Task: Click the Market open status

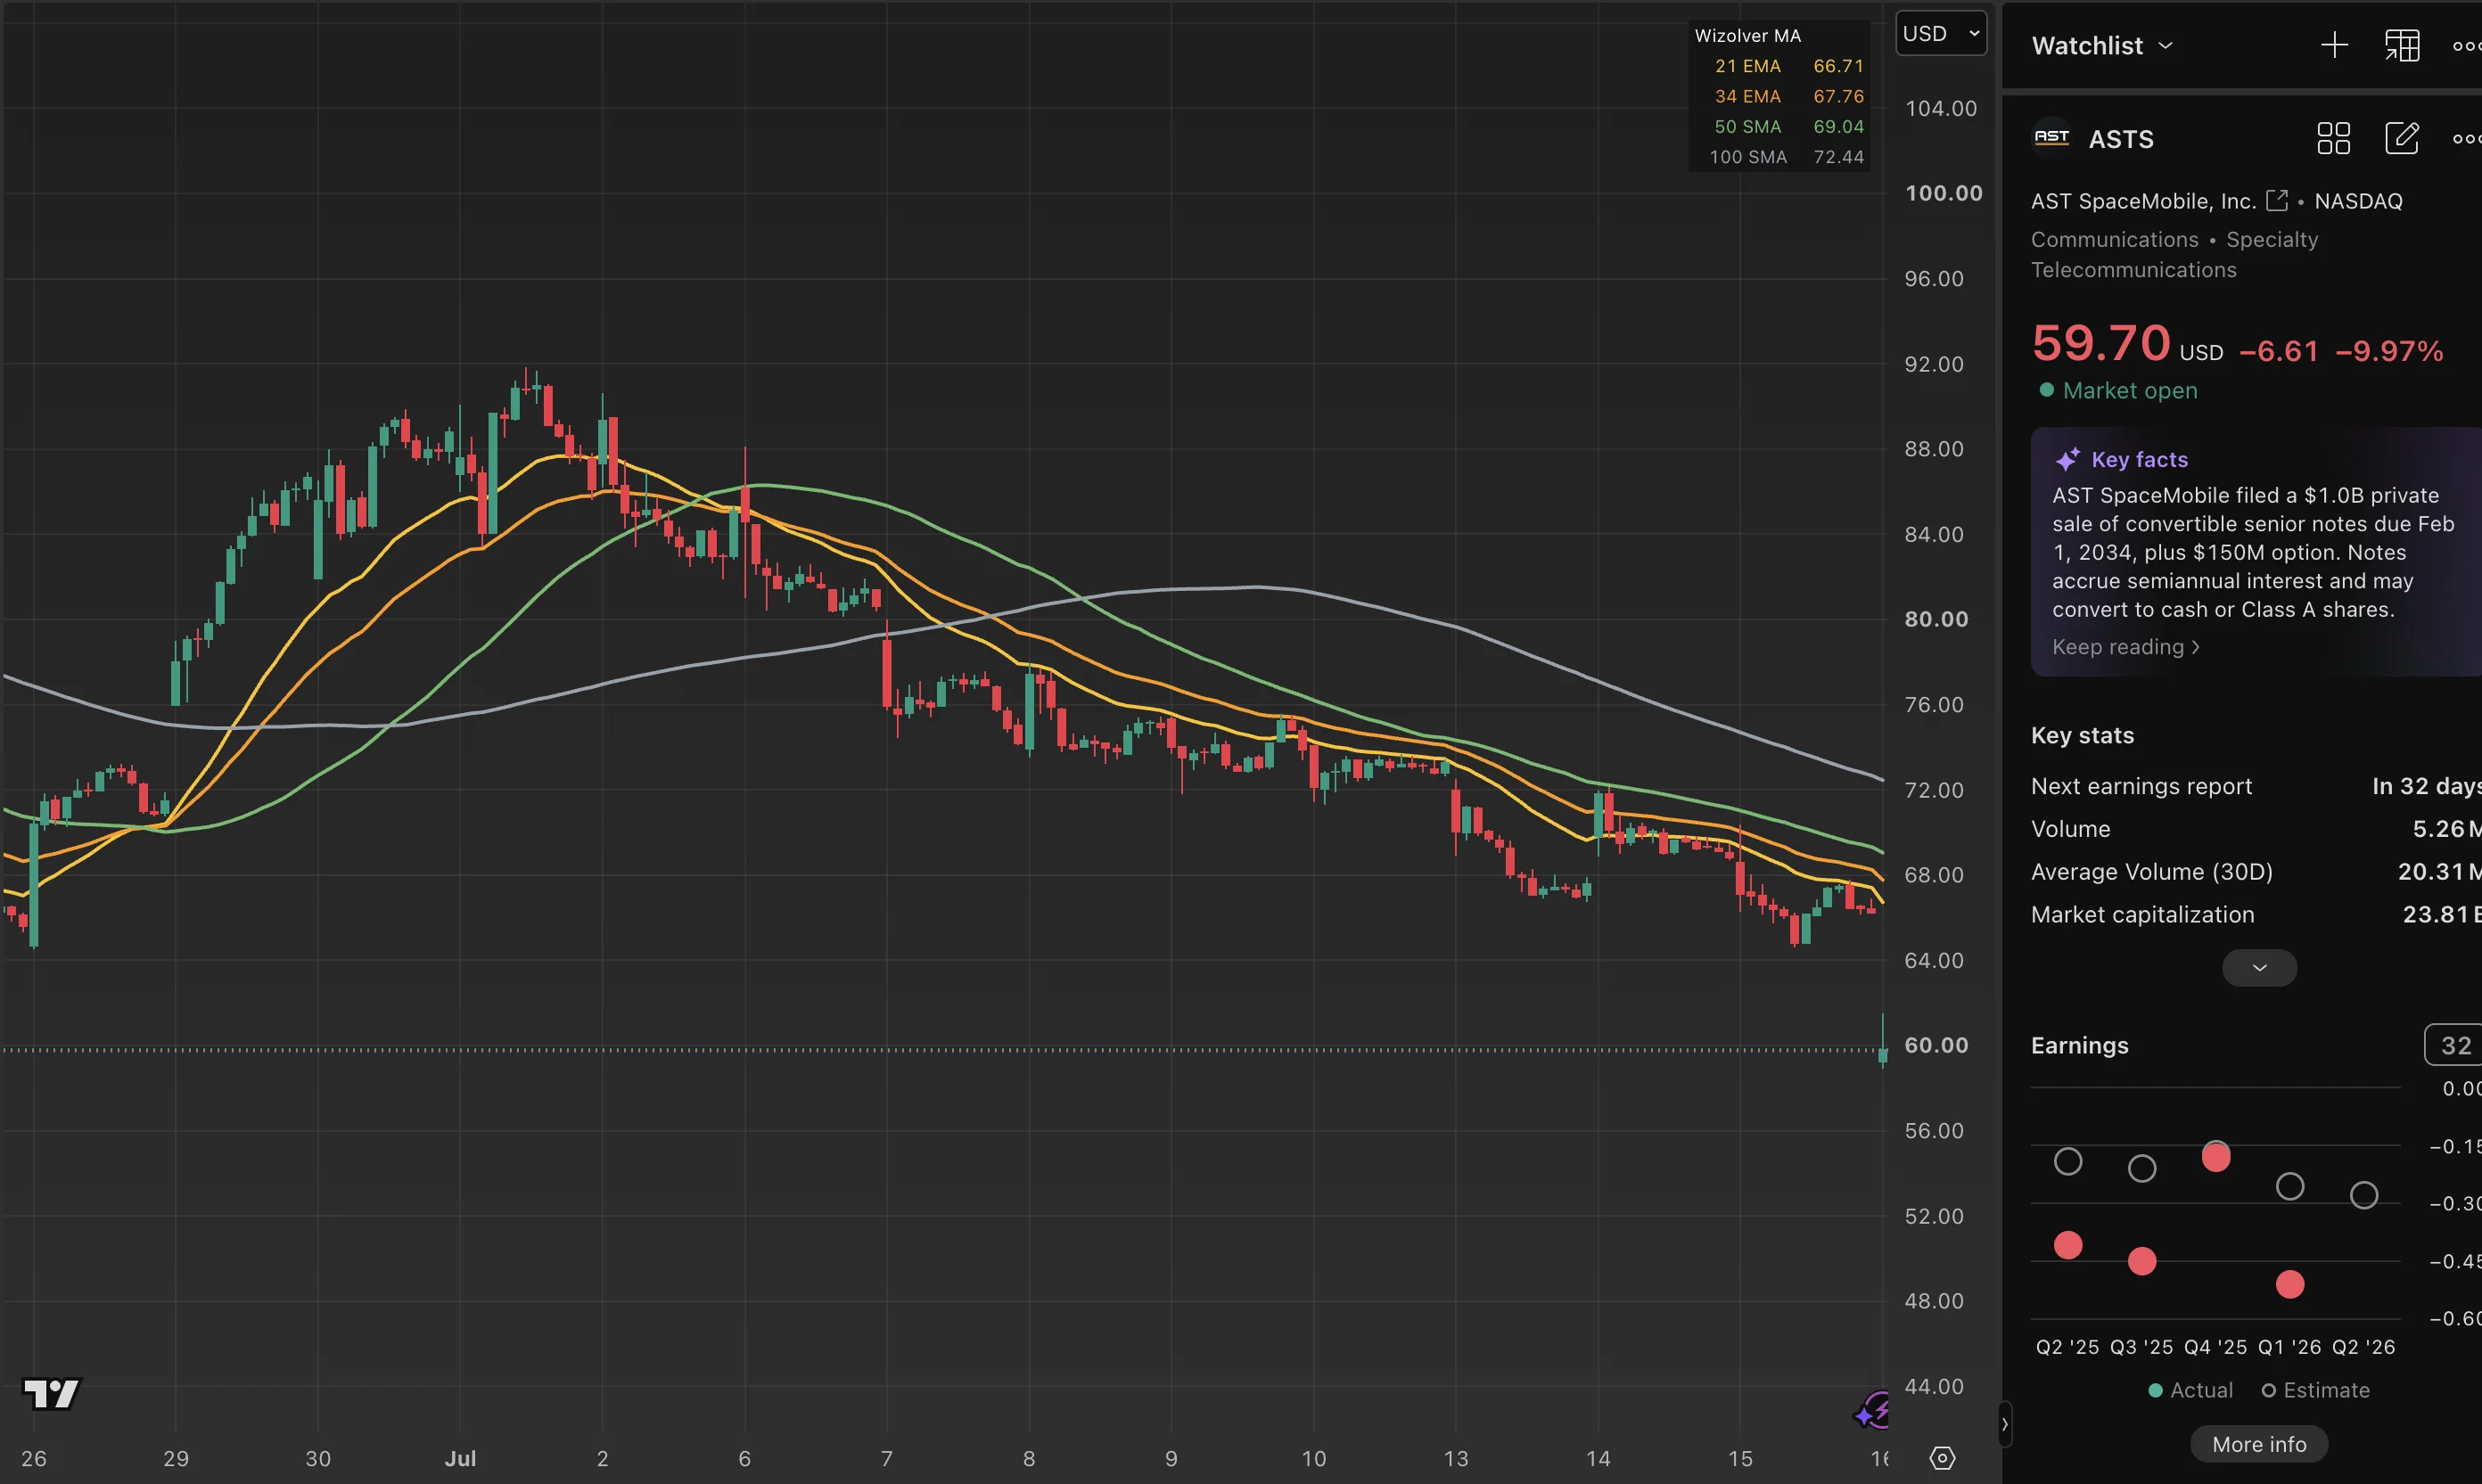Action: coord(2118,390)
